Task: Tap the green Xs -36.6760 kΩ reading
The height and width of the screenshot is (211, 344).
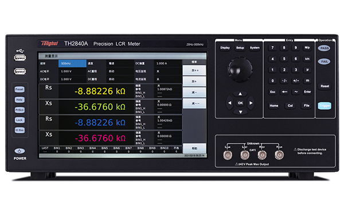Action: click(x=100, y=107)
